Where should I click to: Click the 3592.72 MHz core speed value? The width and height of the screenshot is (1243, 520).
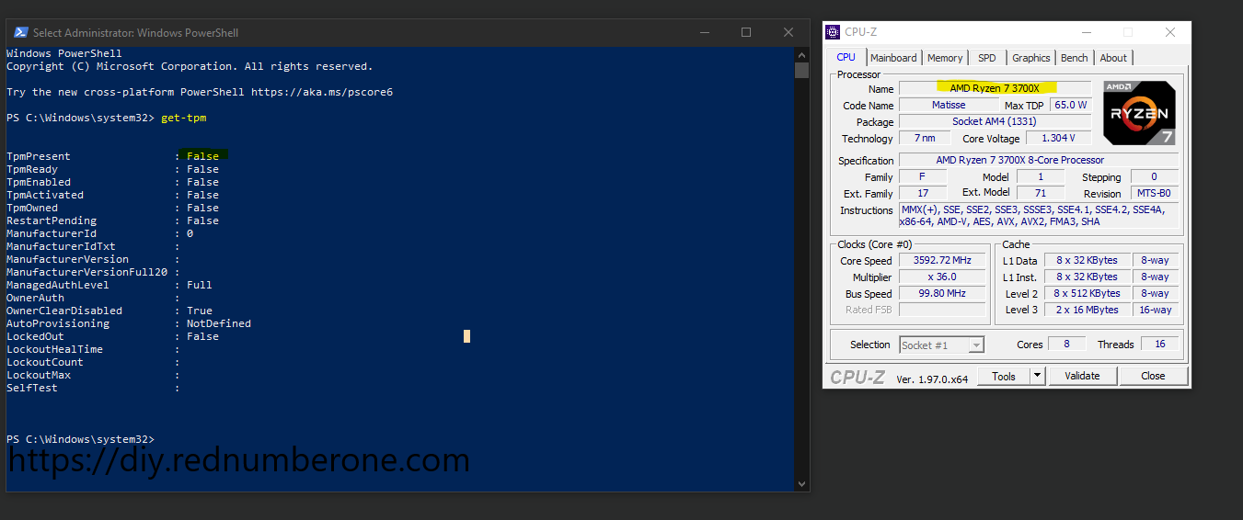coord(942,261)
